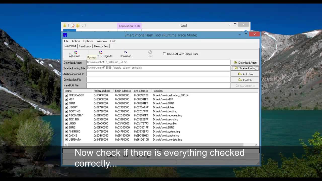Select the cache.img location entry
Viewport: 322px width, 181px height.
pos(166,135)
